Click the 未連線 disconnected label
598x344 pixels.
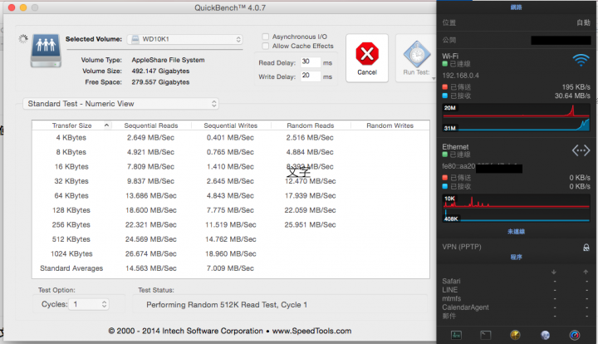click(516, 232)
